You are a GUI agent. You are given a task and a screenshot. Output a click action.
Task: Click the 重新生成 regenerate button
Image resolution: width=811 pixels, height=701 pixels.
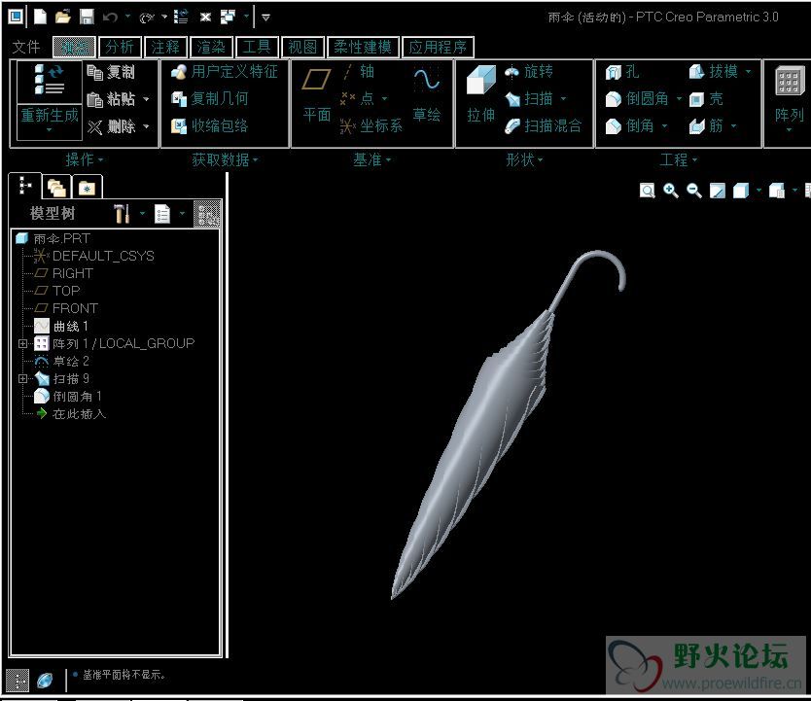[x=50, y=100]
